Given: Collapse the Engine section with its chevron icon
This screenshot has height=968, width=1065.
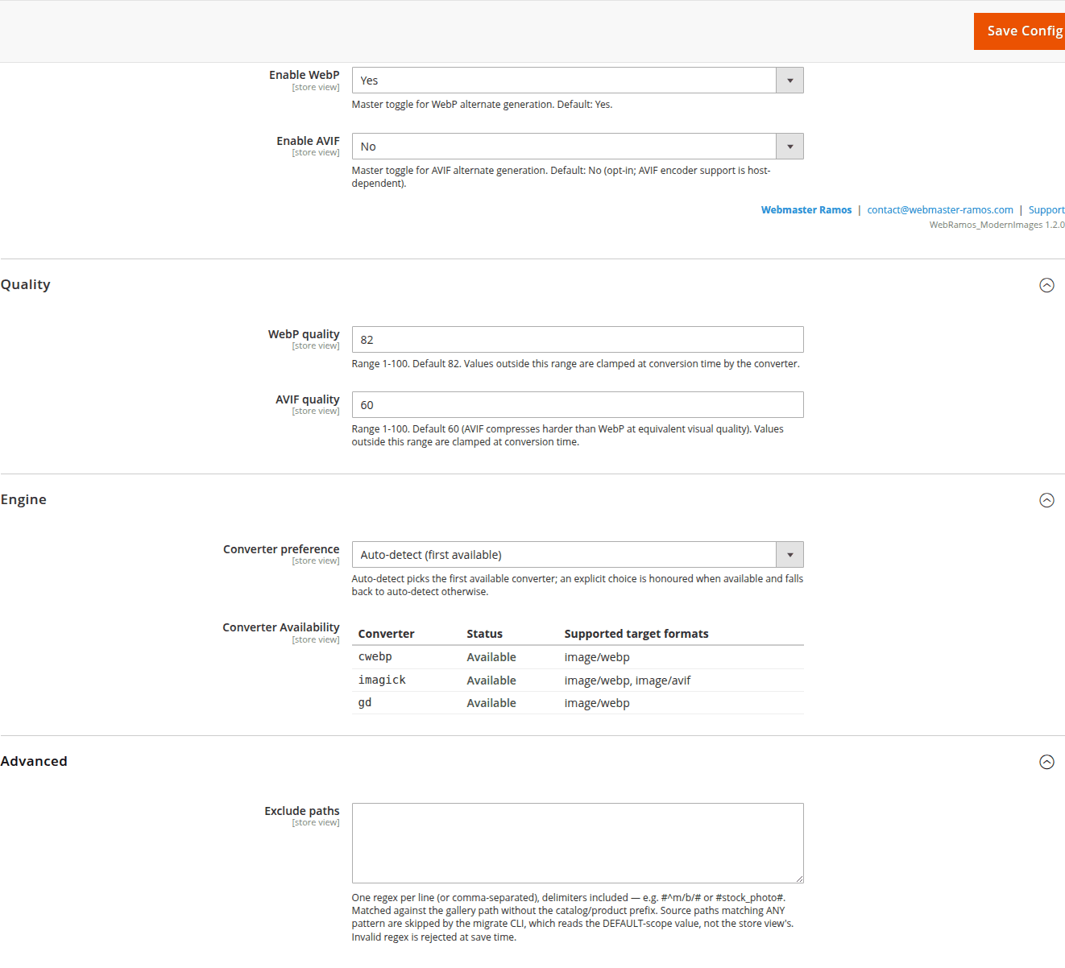Looking at the screenshot, I should point(1046,500).
